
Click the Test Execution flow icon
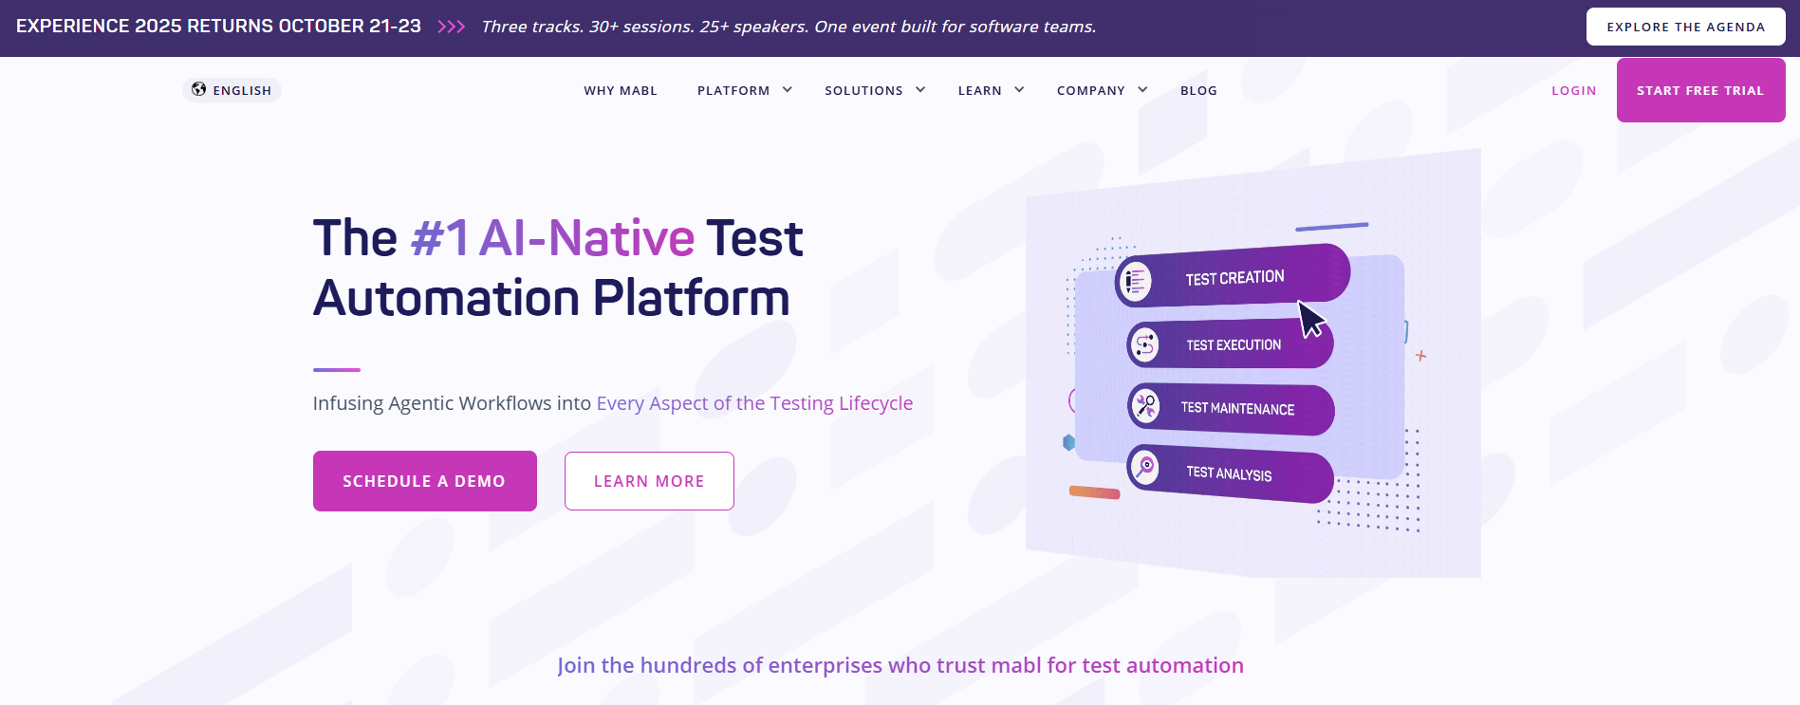[x=1145, y=344]
